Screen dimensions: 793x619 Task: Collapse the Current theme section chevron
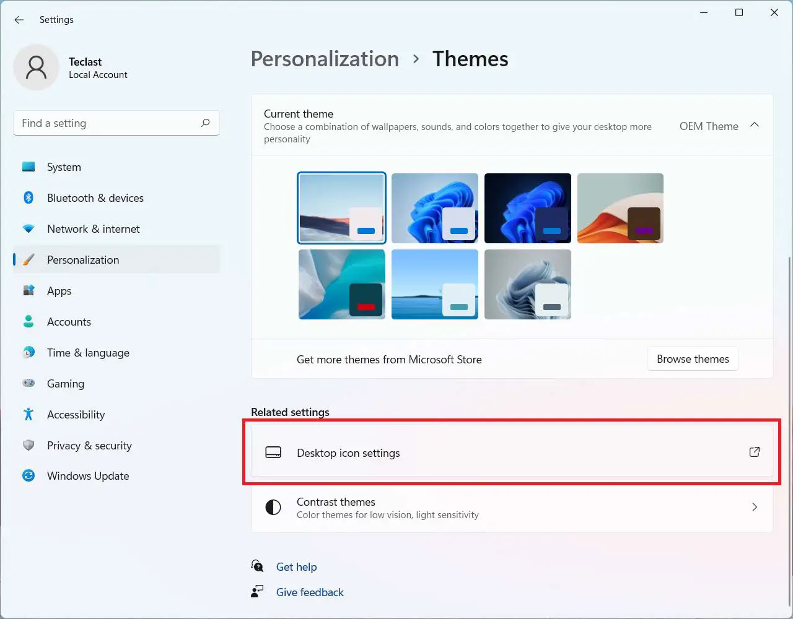(x=754, y=125)
